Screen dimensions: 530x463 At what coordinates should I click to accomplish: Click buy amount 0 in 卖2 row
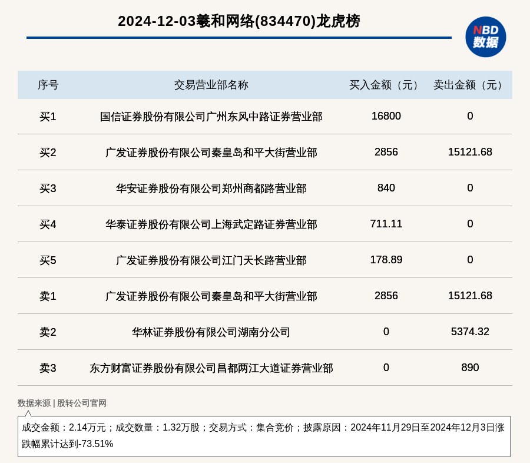click(386, 331)
